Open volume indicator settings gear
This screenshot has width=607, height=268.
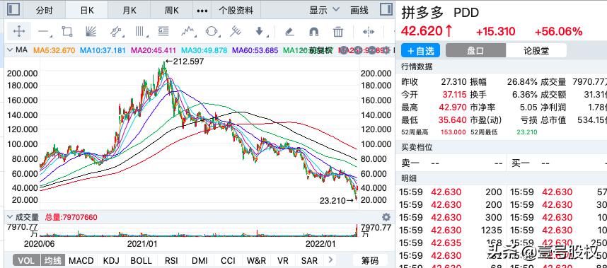pyautogui.click(x=386, y=217)
